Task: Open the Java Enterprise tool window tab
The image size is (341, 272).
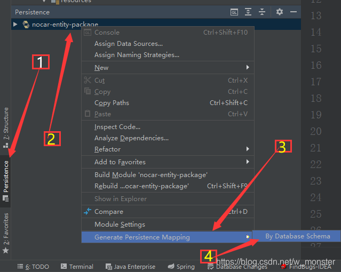Action: (x=131, y=267)
